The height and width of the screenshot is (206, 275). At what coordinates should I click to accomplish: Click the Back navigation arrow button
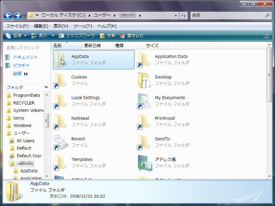[8, 16]
